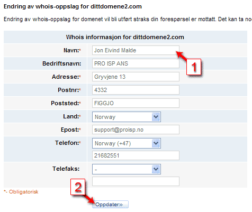Screen dimensions: 252x212
Task: Open the Land dropdown set to Norway
Action: pos(127,117)
